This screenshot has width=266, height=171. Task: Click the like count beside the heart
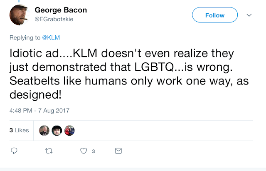93,151
